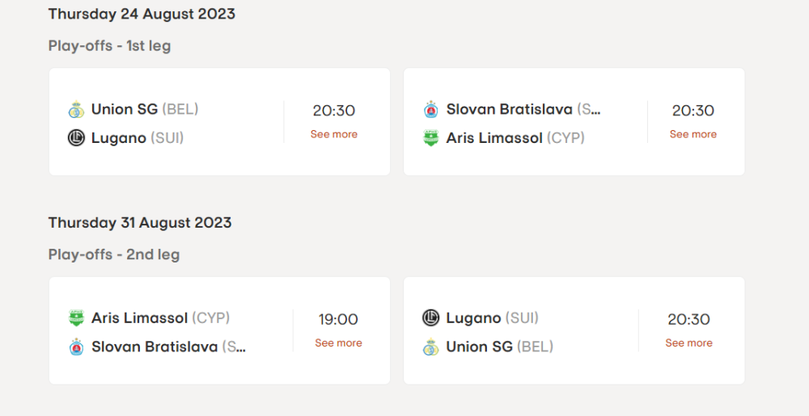Click Aris Limassol's crest in the 1st leg
This screenshot has width=809, height=416.
(431, 138)
